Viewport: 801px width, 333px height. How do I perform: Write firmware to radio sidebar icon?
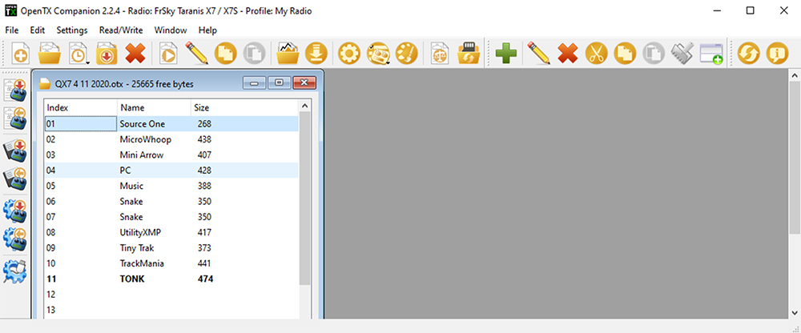[x=14, y=211]
